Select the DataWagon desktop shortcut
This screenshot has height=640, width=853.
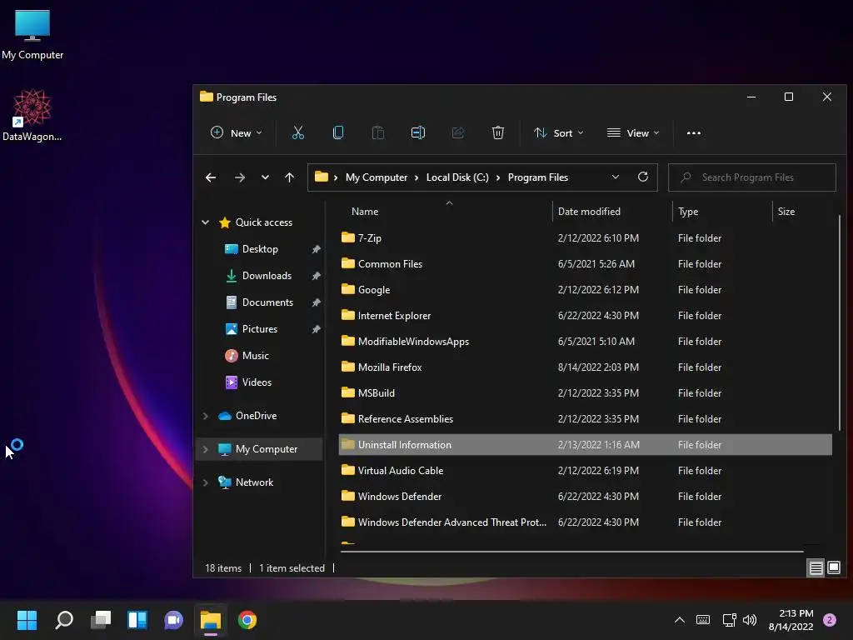click(x=32, y=115)
